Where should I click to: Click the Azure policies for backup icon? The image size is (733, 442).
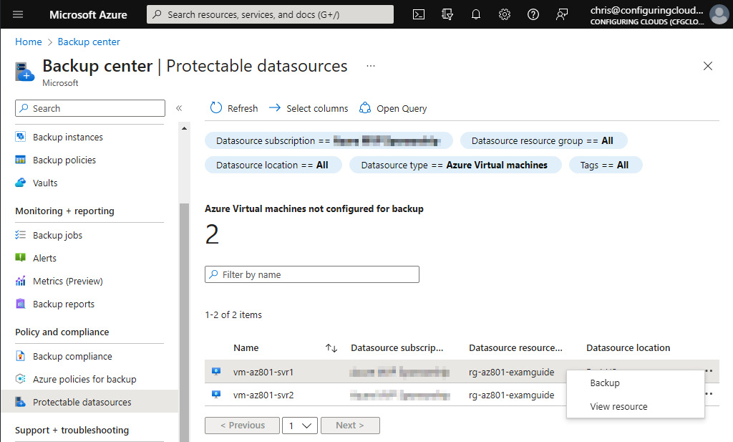[21, 378]
